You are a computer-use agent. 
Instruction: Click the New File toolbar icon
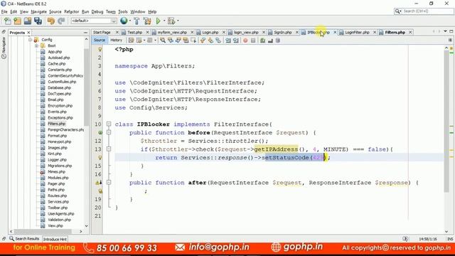tap(8, 21)
